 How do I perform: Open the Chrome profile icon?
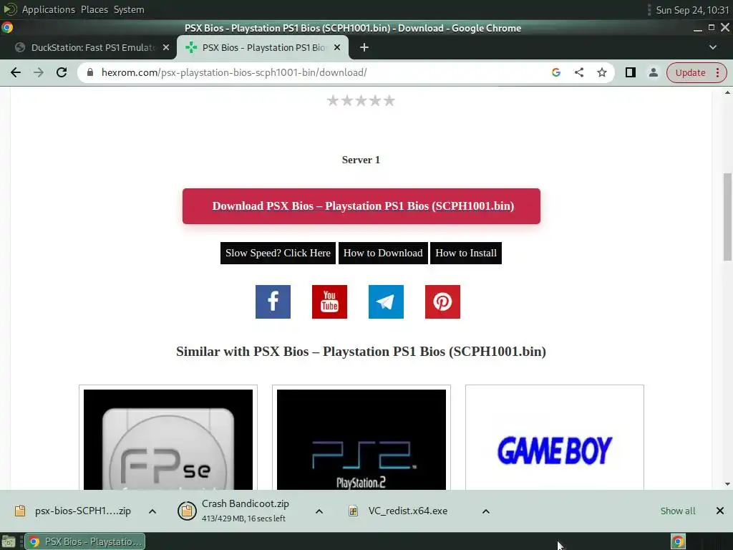(653, 72)
